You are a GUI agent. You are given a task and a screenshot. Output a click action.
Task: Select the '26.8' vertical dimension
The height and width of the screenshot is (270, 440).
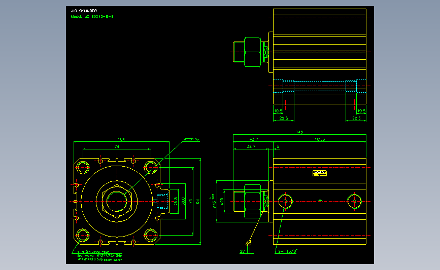click(x=176, y=201)
